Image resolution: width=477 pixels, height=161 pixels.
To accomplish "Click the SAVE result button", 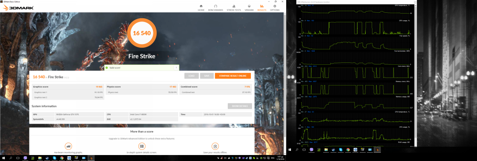I will [x=206, y=76].
